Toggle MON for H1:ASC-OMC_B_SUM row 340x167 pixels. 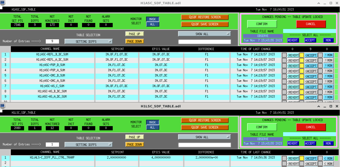click(328, 77)
